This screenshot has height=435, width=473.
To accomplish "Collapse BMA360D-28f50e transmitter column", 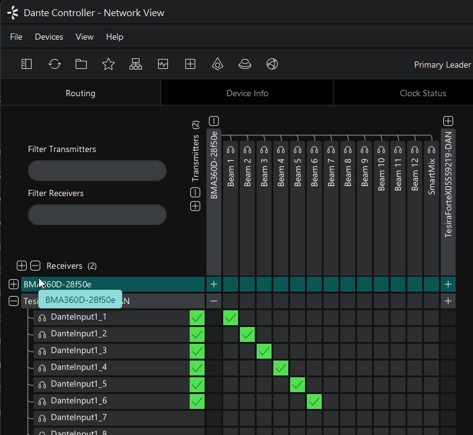I will click(214, 121).
